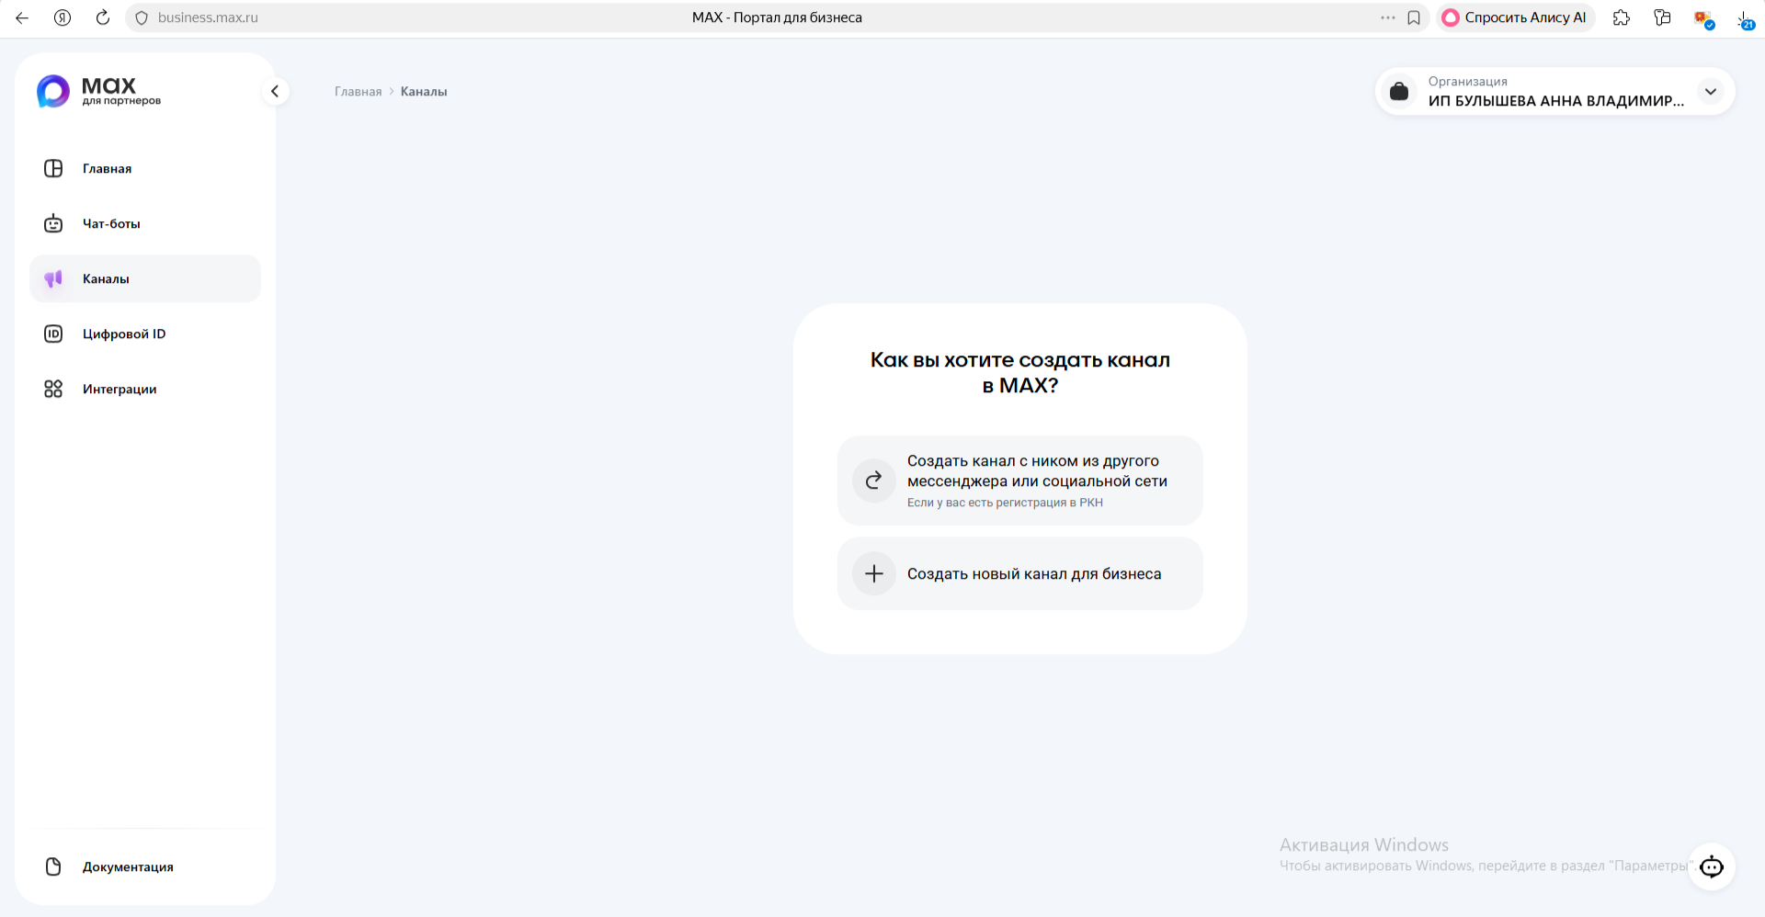Image resolution: width=1765 pixels, height=917 pixels.
Task: Click the organization briefcase icon
Action: pos(1399,91)
